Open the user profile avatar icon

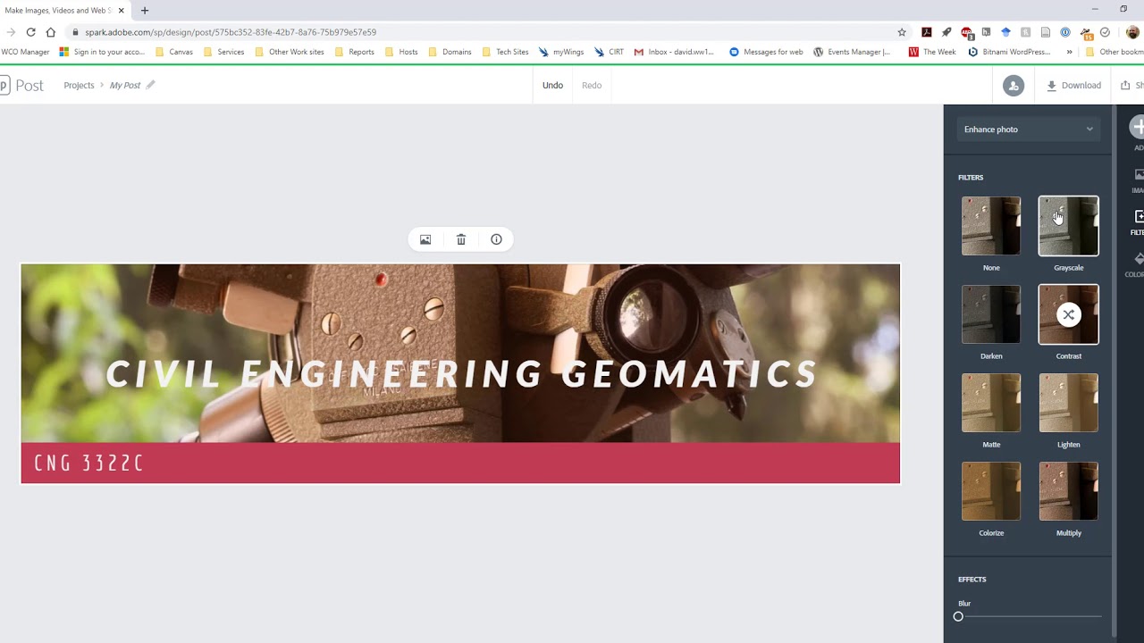click(x=1014, y=86)
